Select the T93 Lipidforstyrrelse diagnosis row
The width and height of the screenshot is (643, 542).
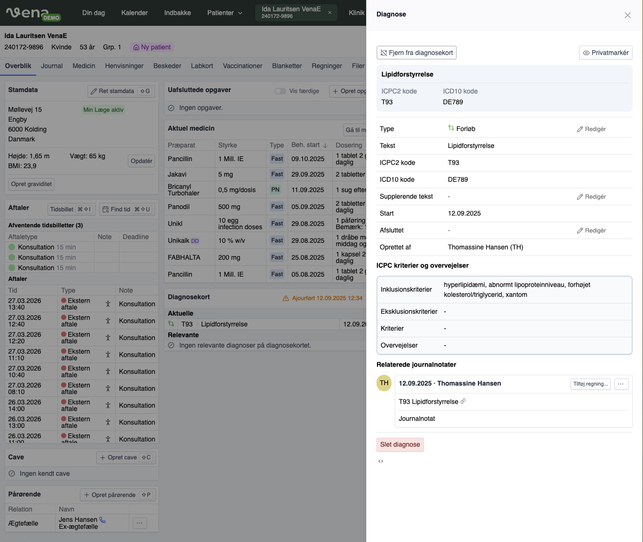click(224, 324)
